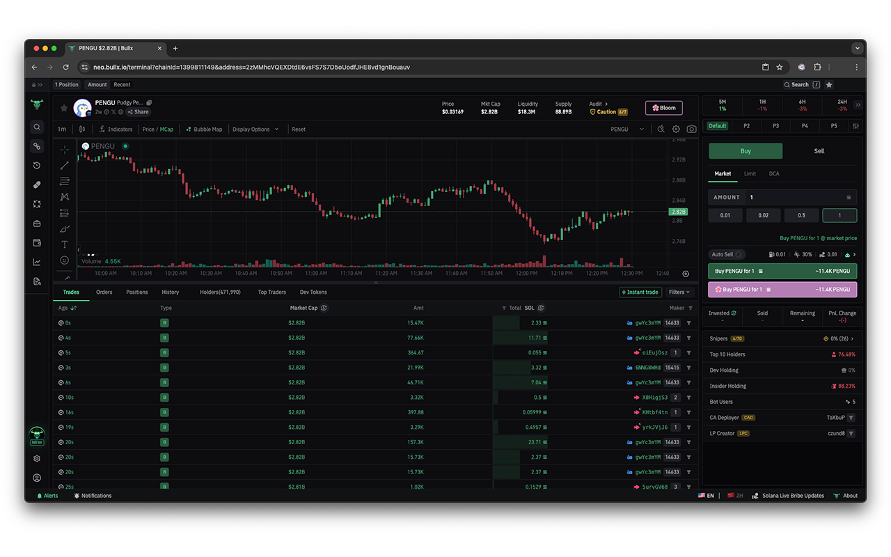
Task: Switch chart to Price view
Action: pos(148,130)
